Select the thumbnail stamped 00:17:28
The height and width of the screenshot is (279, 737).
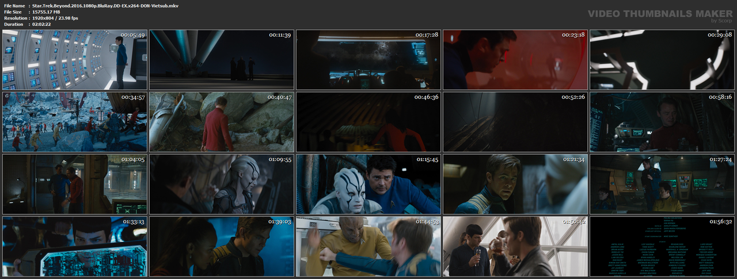point(368,60)
